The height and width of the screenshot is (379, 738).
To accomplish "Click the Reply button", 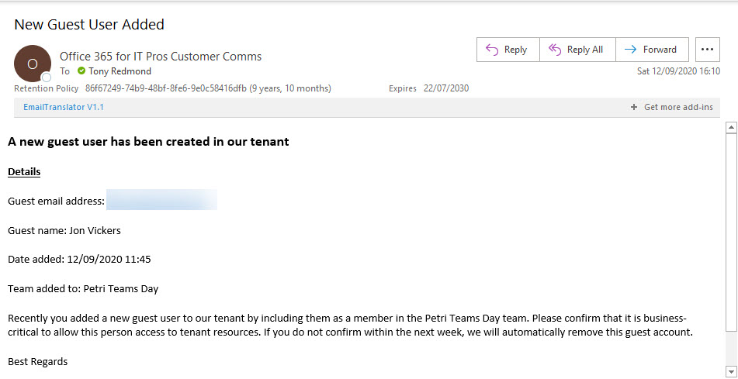I will tap(508, 50).
